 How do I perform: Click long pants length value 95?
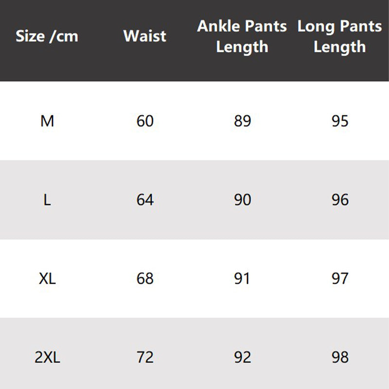pyautogui.click(x=340, y=121)
